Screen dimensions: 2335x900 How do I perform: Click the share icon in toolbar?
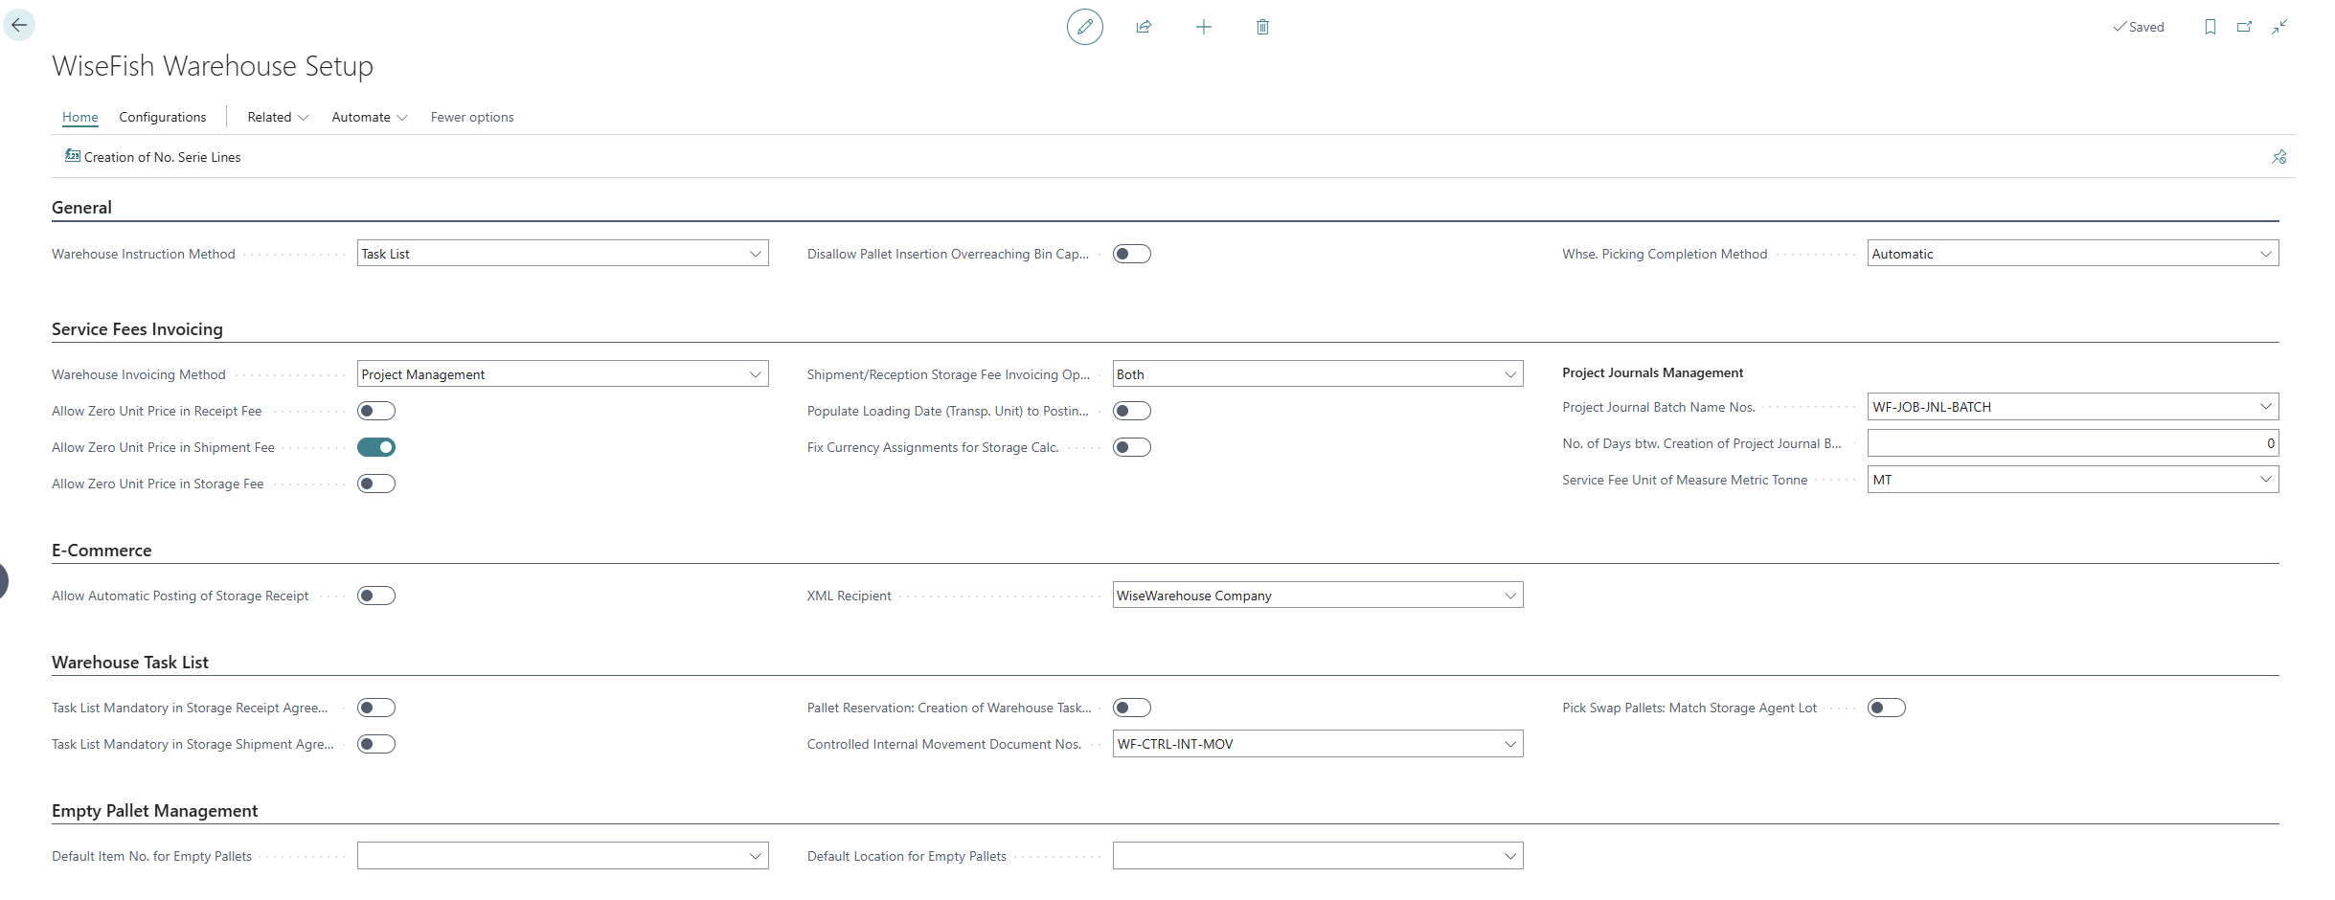(1144, 27)
